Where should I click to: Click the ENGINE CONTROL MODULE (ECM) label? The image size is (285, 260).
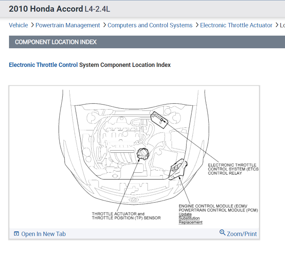(218, 208)
